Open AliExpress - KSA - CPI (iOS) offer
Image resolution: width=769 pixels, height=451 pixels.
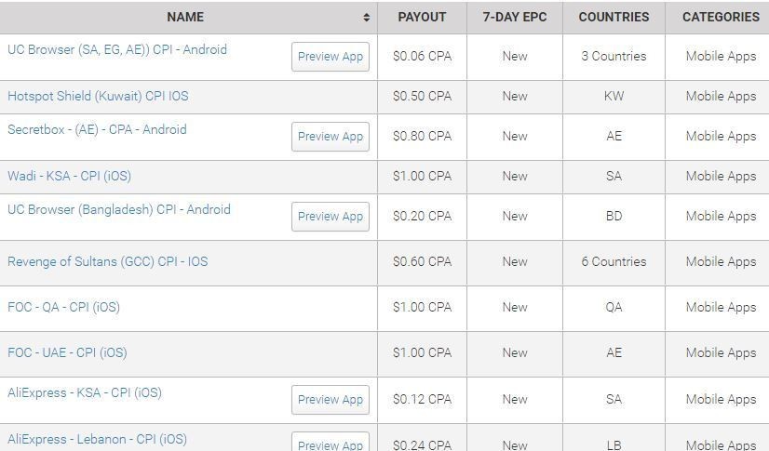85,392
